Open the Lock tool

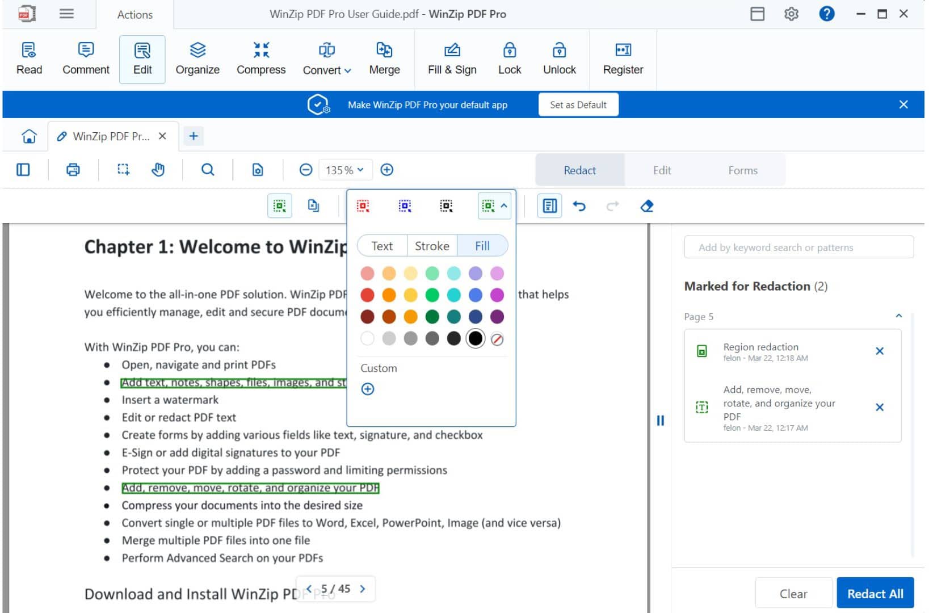(x=510, y=59)
